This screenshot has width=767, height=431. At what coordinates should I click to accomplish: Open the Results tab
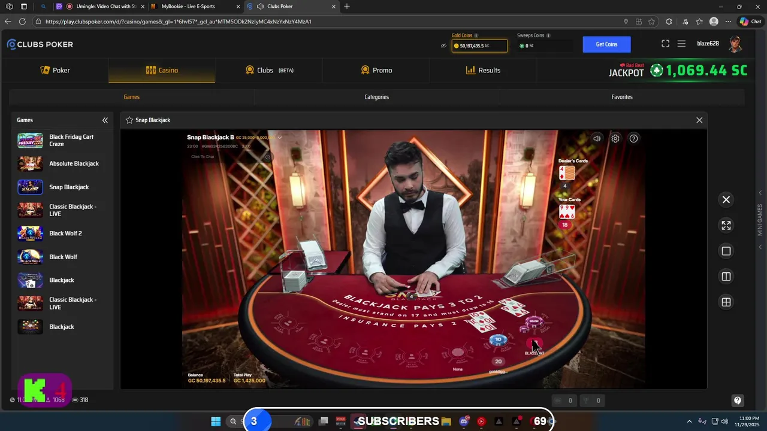click(483, 70)
